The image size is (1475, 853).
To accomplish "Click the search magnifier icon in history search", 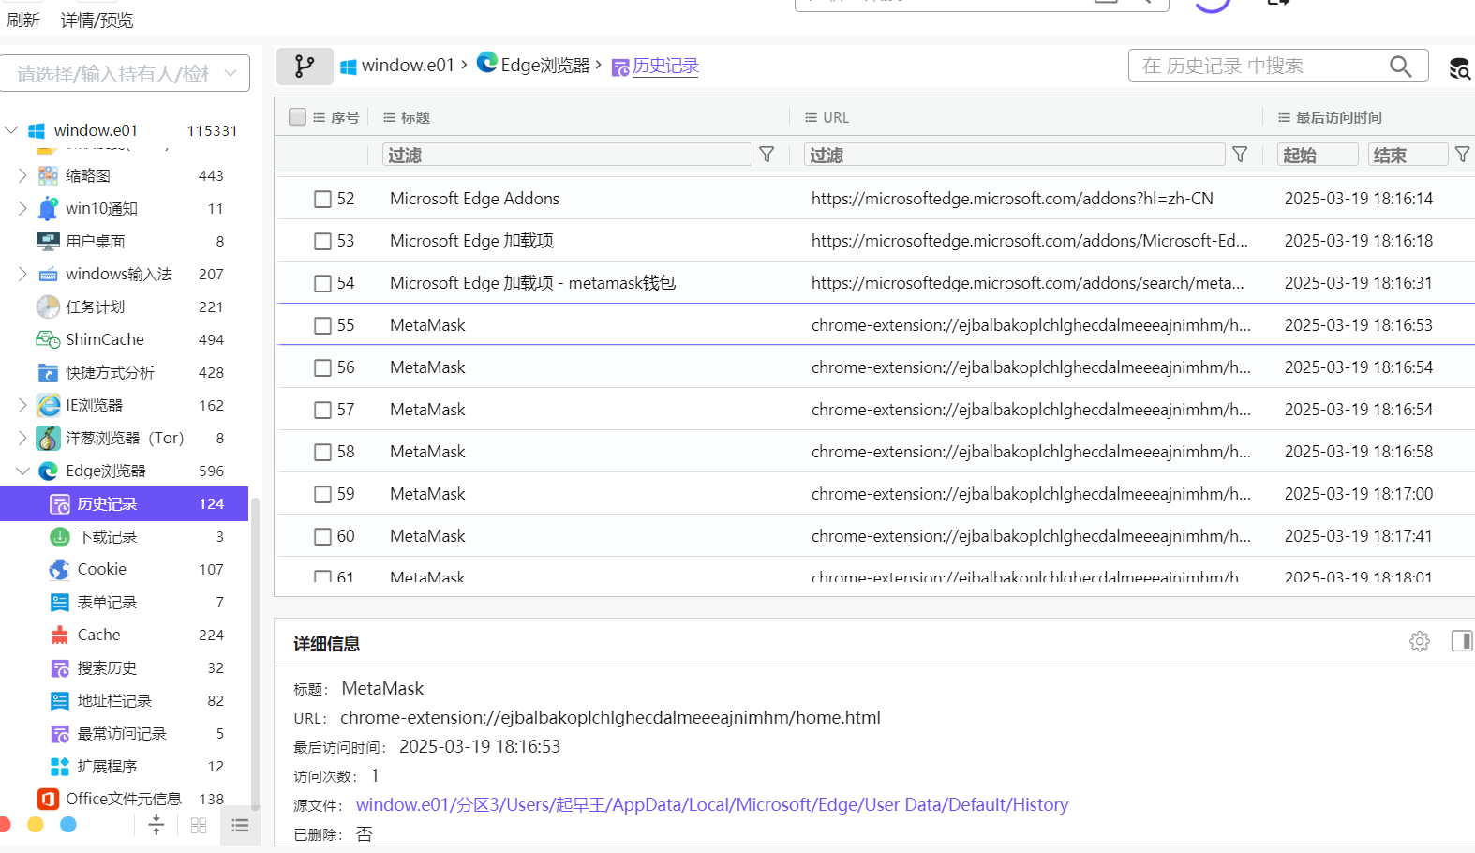I will [x=1400, y=67].
